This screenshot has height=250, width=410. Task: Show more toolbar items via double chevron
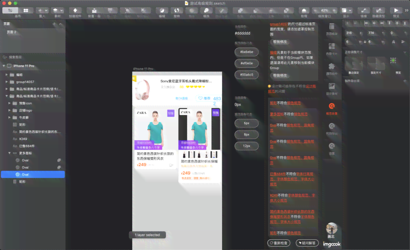coord(407,11)
